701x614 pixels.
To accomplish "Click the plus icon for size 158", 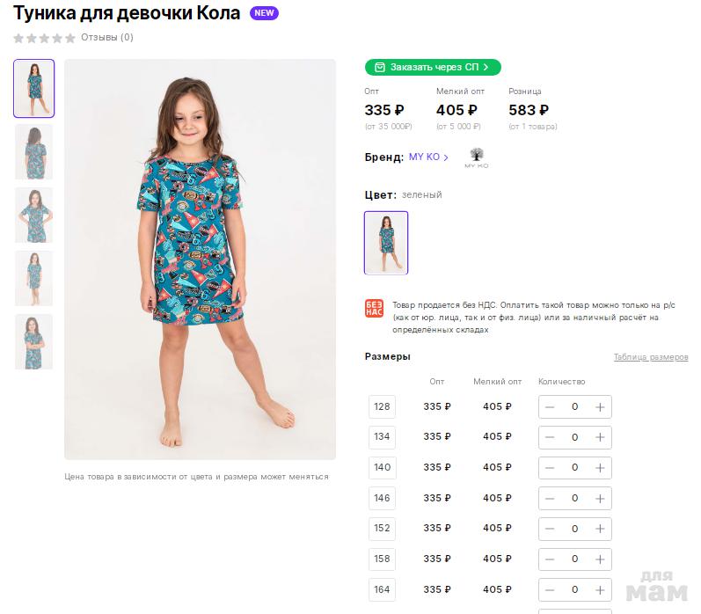I will (600, 559).
